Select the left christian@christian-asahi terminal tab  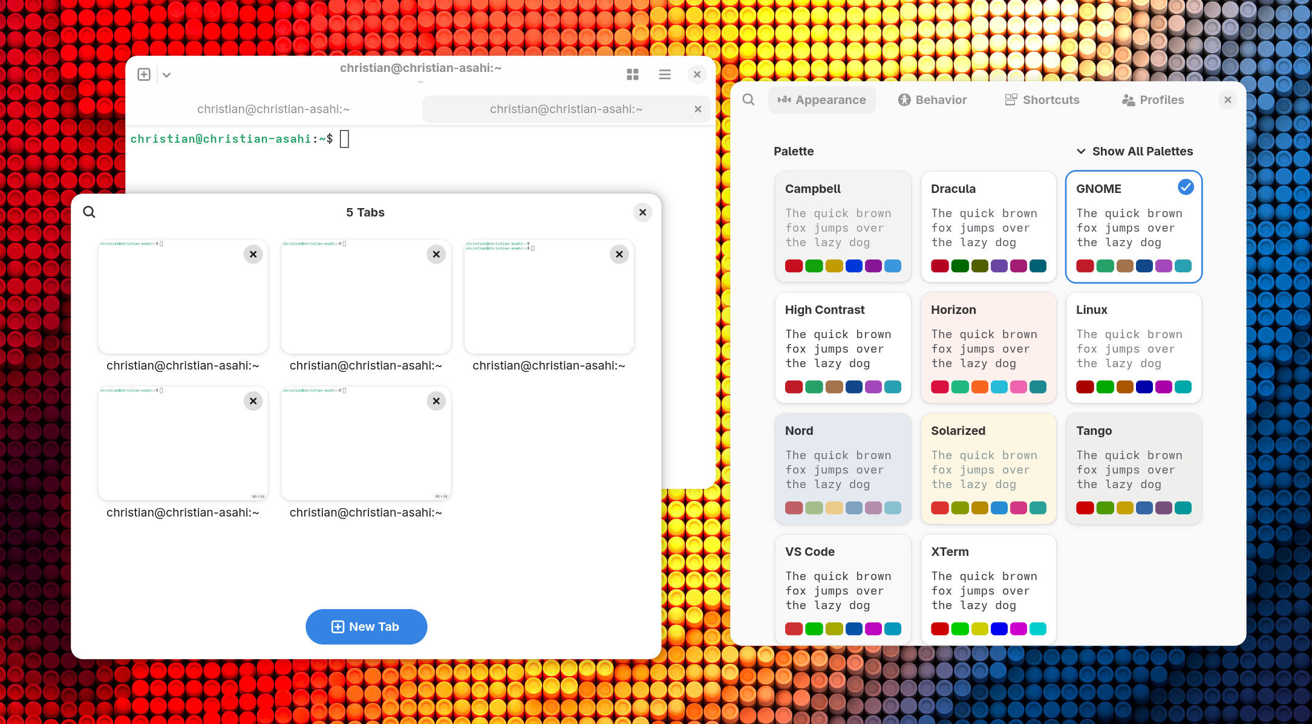[273, 109]
